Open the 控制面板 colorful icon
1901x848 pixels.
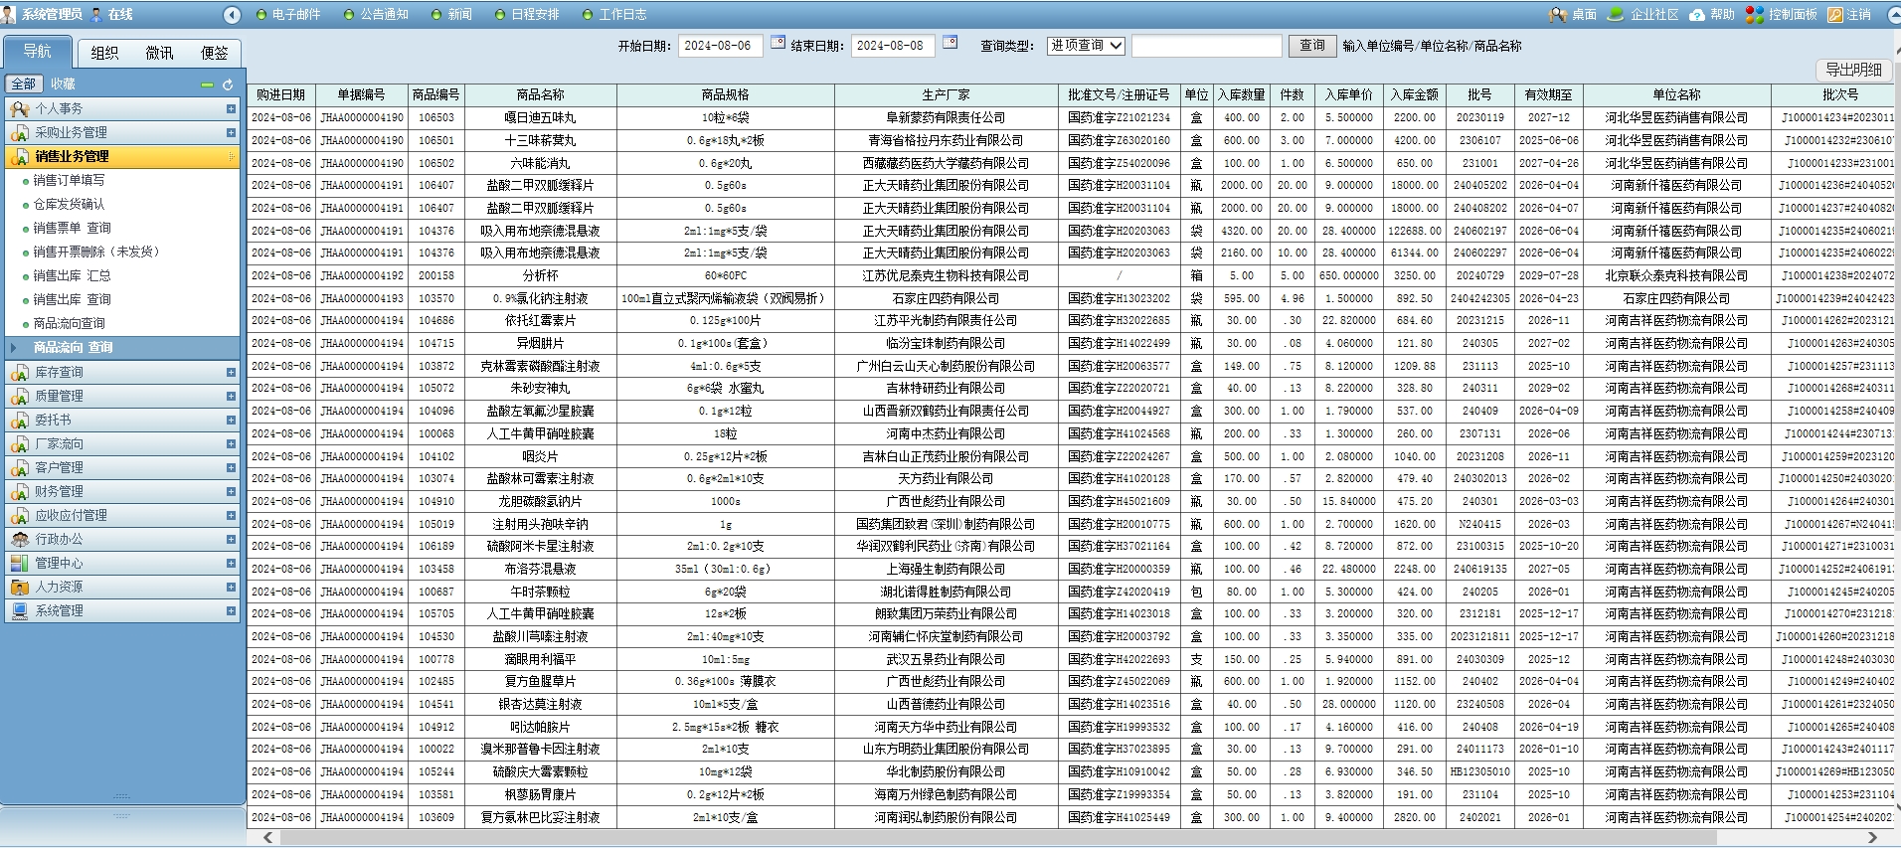pos(1755,14)
